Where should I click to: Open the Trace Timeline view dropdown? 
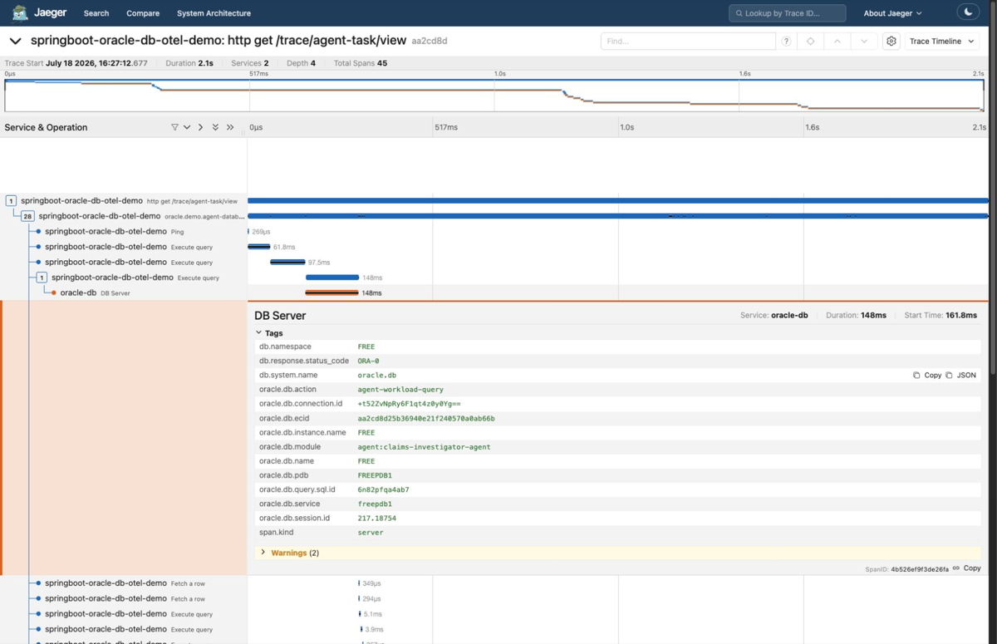click(x=941, y=41)
